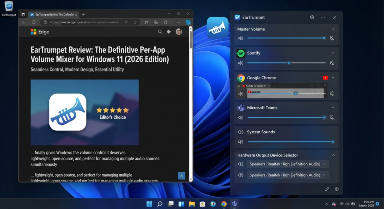Click the large EarTrumpet trumpet tile on the desktop
This screenshot has height=209, width=384.
click(217, 28)
